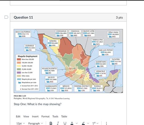
Task: Open the Table menu in the editor
Action: click(64, 116)
